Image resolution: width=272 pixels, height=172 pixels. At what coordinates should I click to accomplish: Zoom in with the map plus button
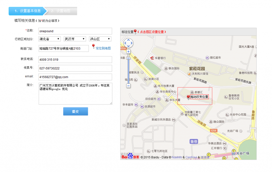[128, 52]
